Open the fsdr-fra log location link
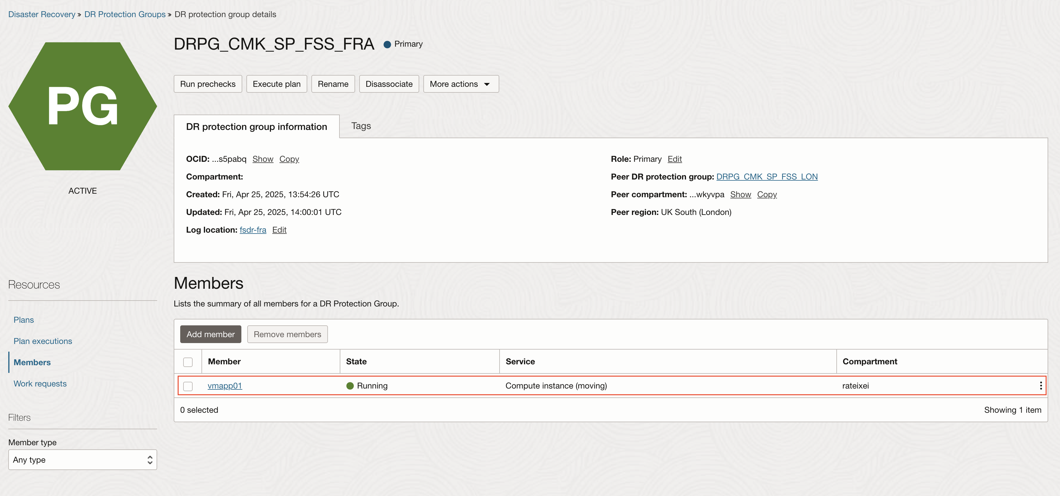 (x=253, y=229)
